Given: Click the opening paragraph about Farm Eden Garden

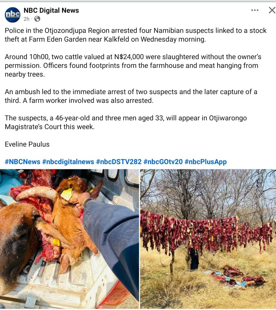Looking at the screenshot, I should (x=135, y=35).
